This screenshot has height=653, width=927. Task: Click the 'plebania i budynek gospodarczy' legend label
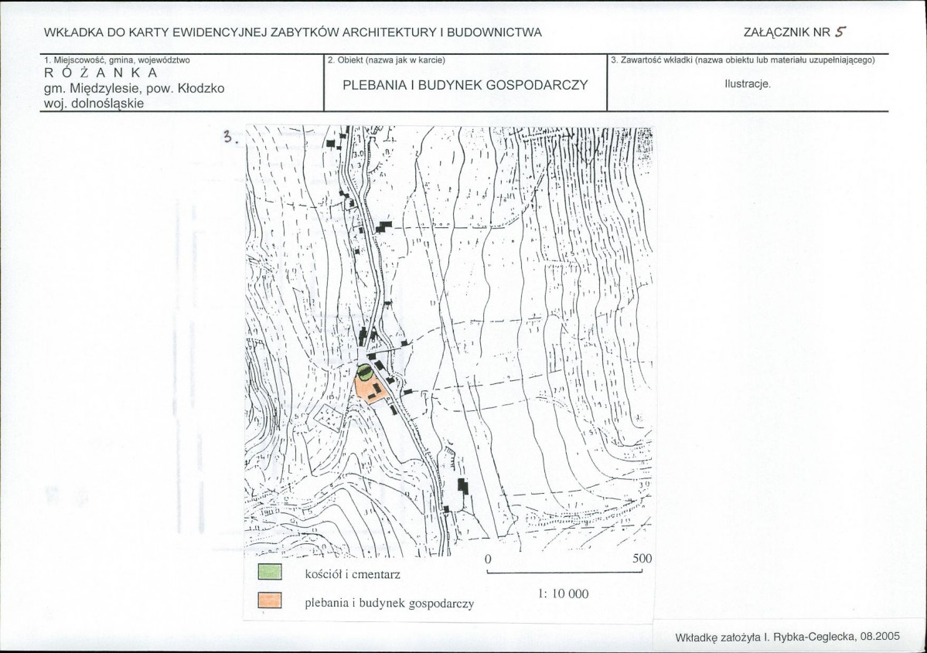[389, 604]
